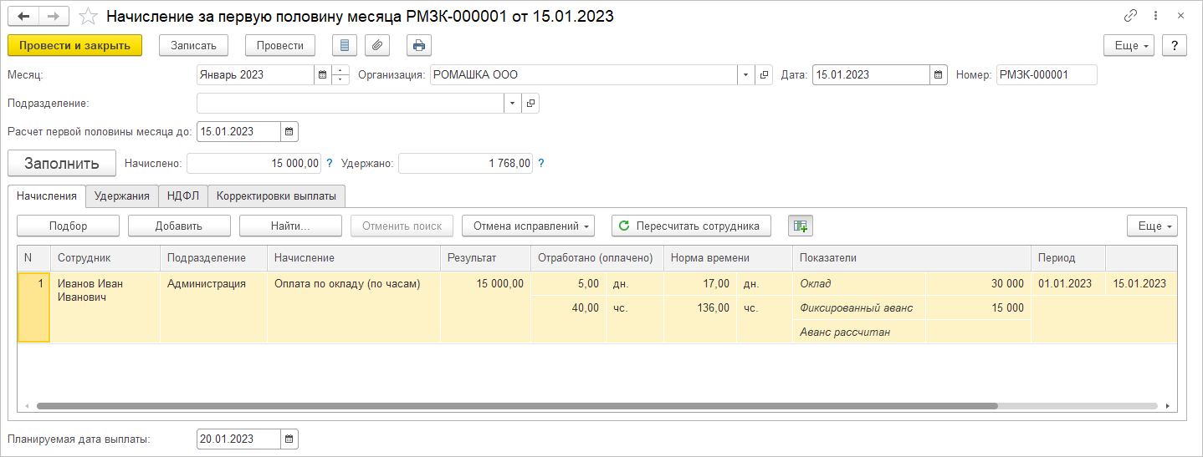The height and width of the screenshot is (457, 1203).
Task: Expand the Отмена исправлений dropdown
Action: 528,226
